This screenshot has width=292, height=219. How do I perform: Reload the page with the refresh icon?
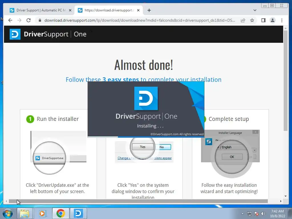pyautogui.click(x=29, y=20)
